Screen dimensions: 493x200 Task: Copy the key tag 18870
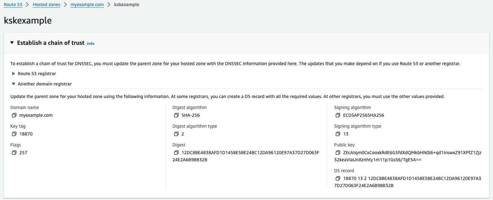pos(14,134)
